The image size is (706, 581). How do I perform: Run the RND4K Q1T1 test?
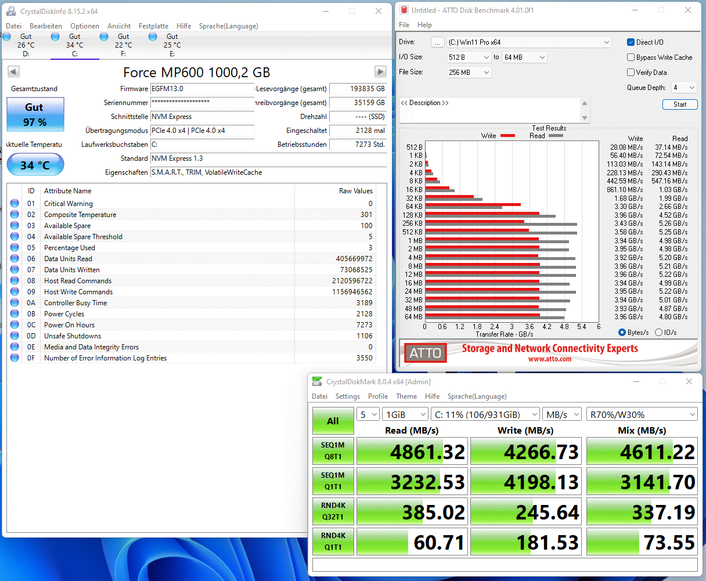click(x=333, y=542)
